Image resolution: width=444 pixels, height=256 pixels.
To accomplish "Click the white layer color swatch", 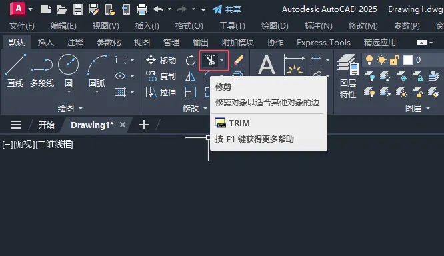I will click(408, 60).
